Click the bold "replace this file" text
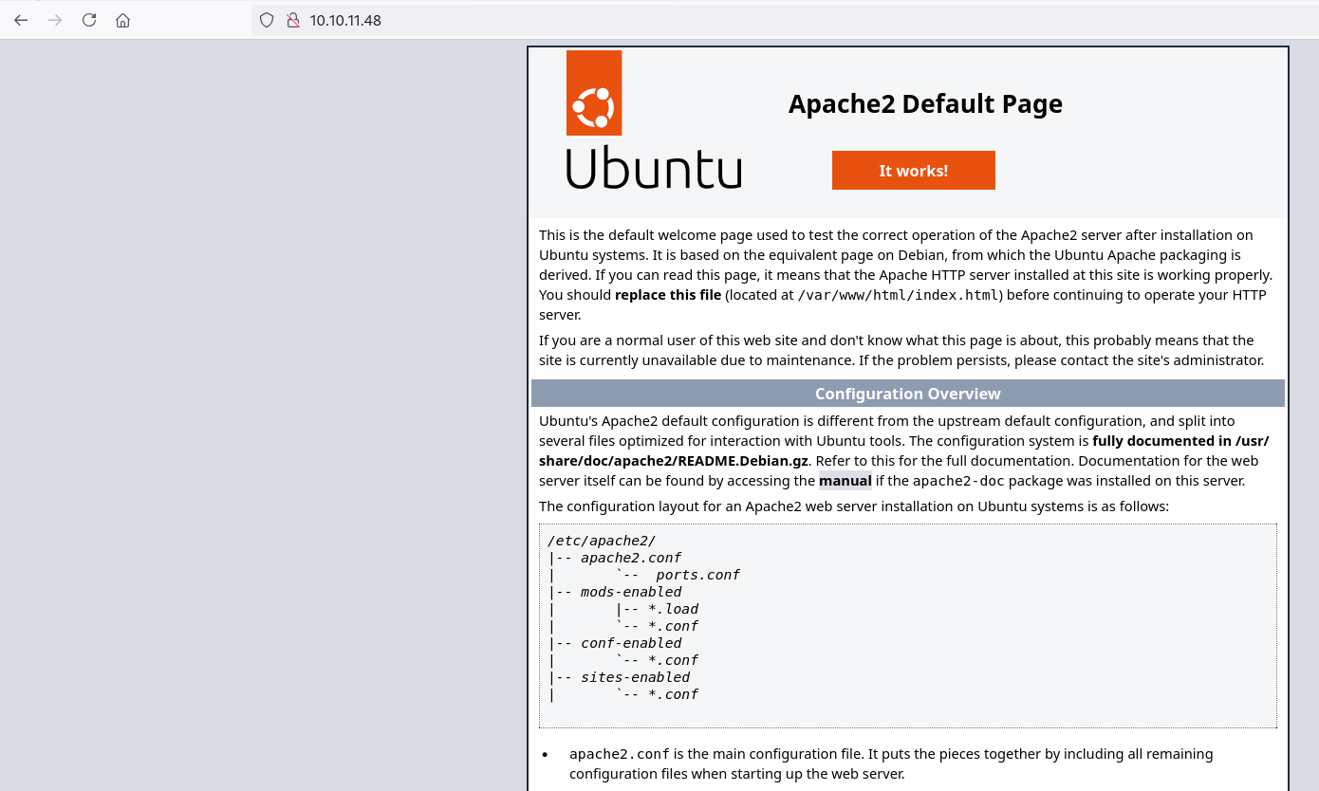This screenshot has height=791, width=1319. pyautogui.click(x=667, y=295)
